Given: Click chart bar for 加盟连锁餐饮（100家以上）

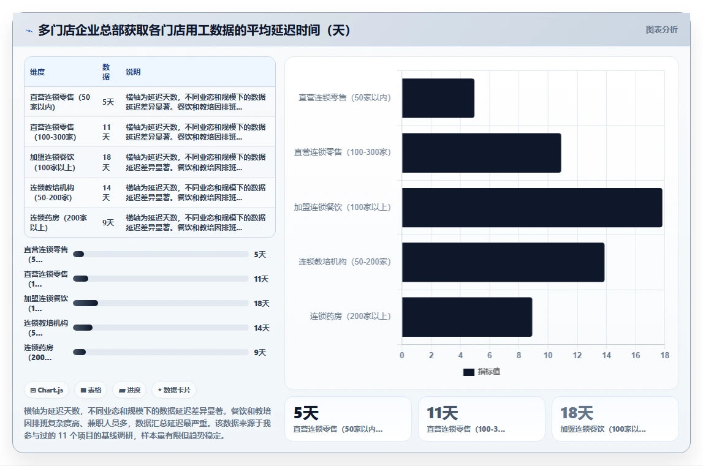Looking at the screenshot, I should click(532, 208).
